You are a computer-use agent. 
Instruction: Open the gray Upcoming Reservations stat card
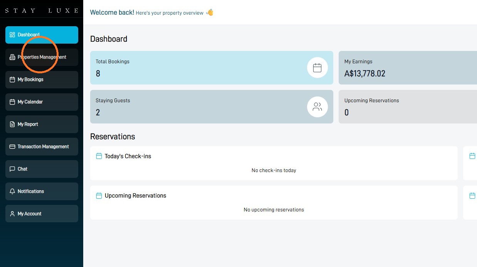(408, 107)
